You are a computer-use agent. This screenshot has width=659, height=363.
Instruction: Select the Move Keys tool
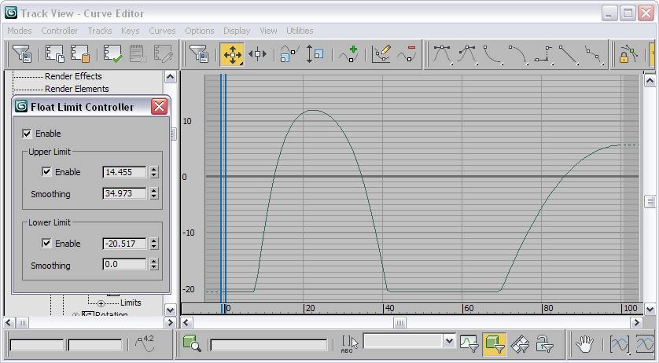(233, 54)
